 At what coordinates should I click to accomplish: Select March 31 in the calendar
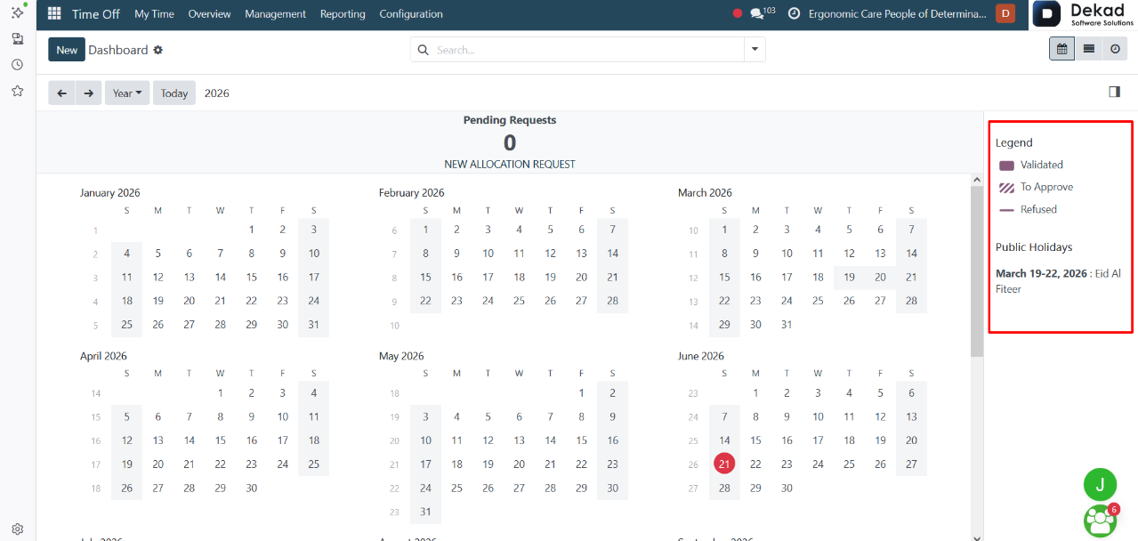[787, 324]
